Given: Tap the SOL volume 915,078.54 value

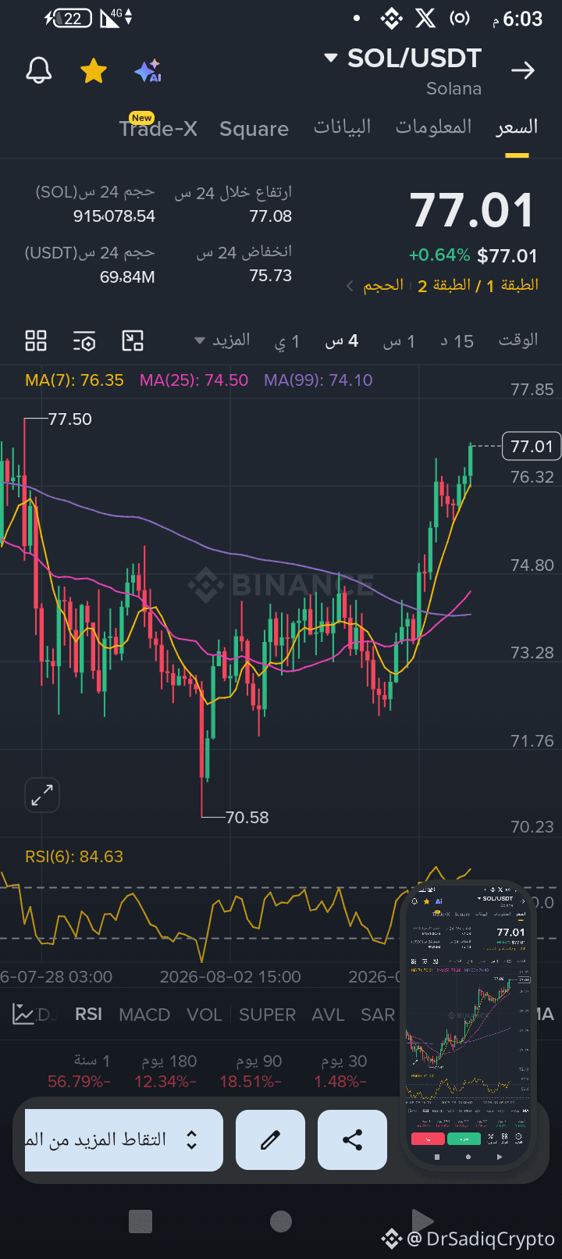Looking at the screenshot, I should [x=114, y=216].
